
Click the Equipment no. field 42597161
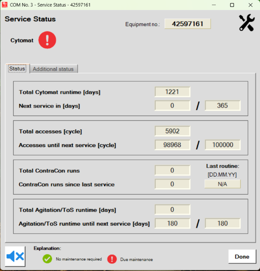pyautogui.click(x=188, y=24)
